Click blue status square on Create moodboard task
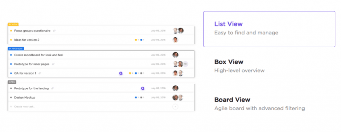 [11, 55]
